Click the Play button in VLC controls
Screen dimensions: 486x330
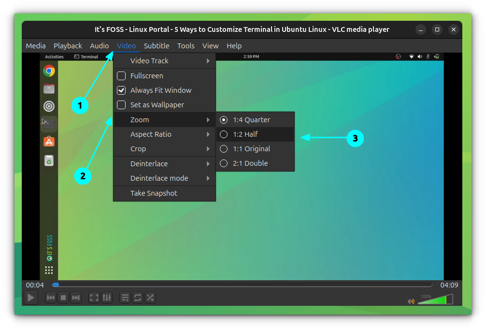[x=31, y=298]
